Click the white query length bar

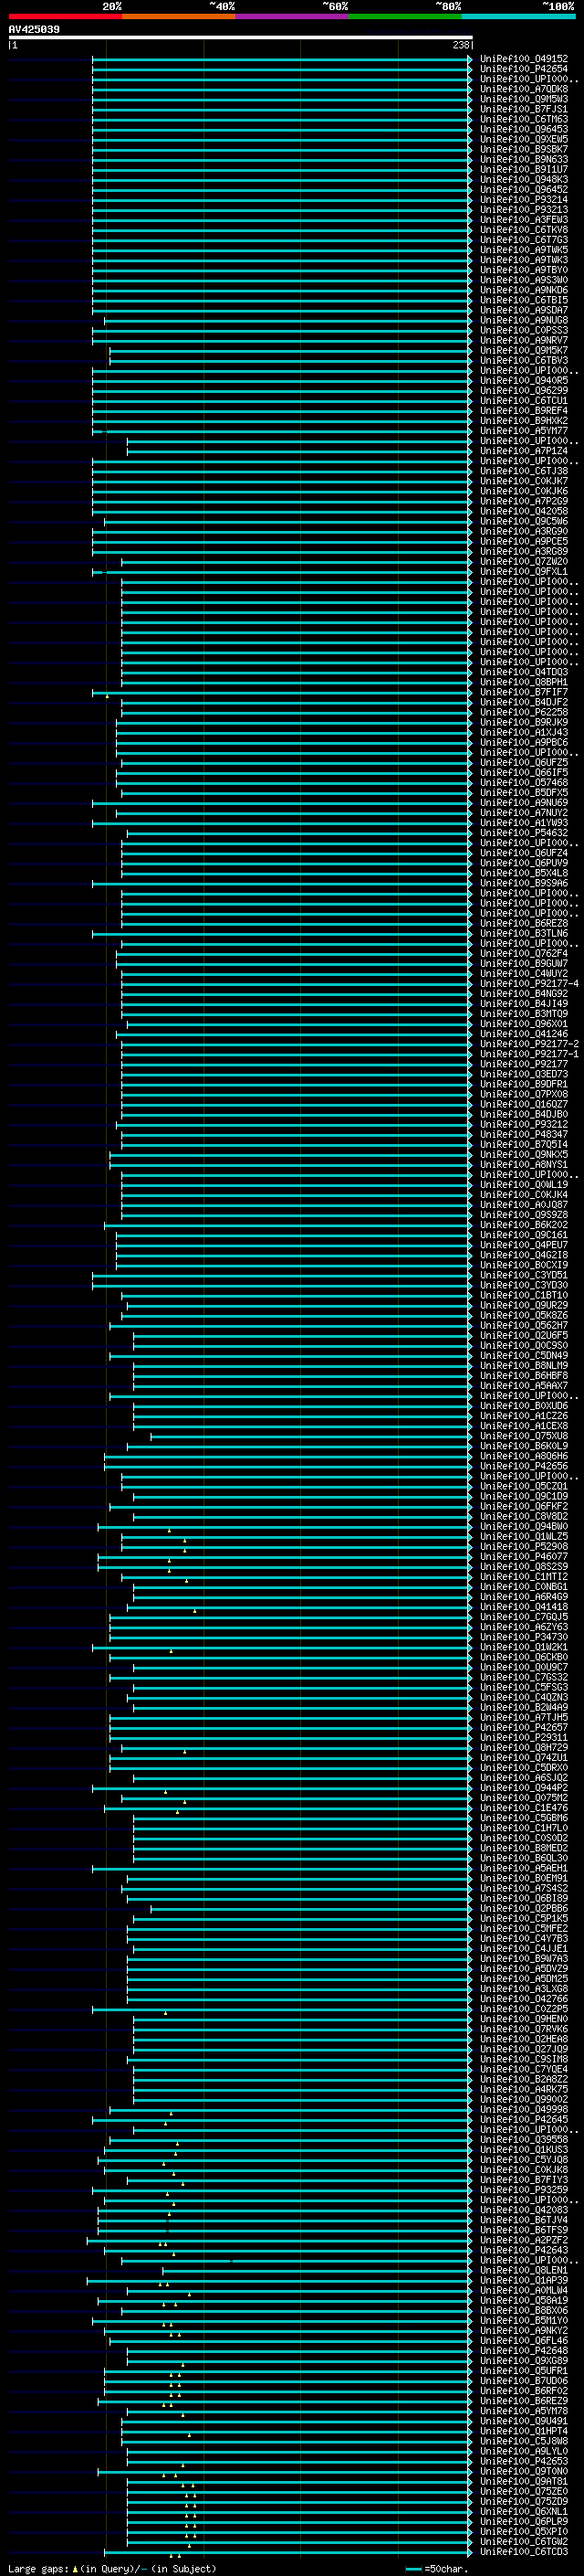click(240, 38)
